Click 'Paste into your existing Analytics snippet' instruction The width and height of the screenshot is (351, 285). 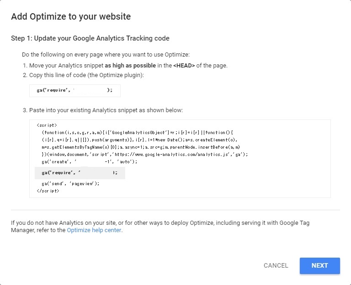[106, 110]
